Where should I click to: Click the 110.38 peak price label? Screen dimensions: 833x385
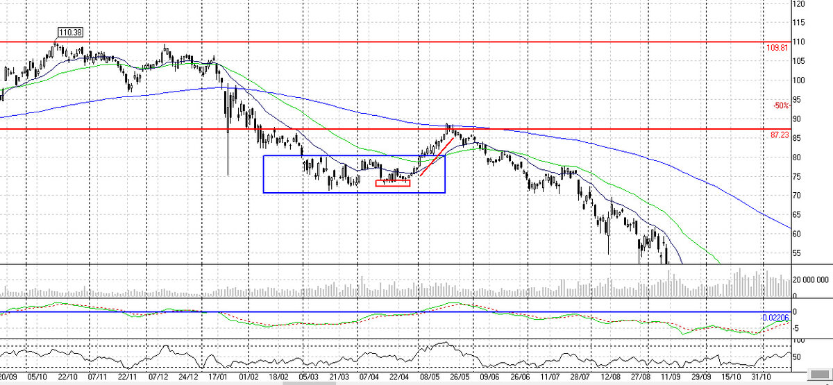click(x=69, y=33)
